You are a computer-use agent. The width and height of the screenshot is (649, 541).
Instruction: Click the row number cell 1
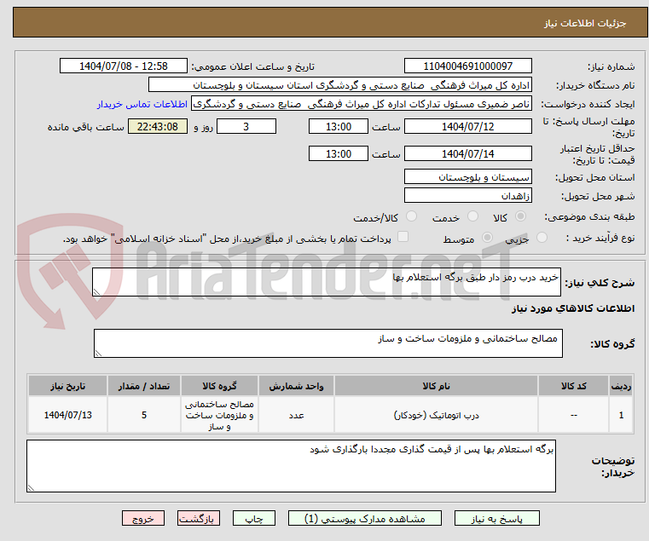point(621,415)
